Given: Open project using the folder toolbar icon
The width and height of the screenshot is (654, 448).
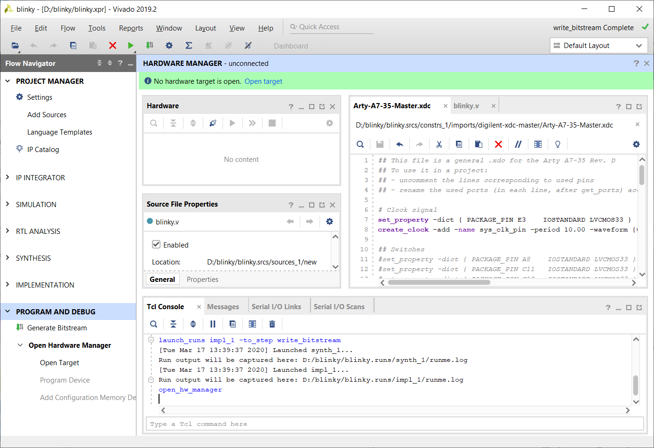Looking at the screenshot, I should [x=15, y=46].
